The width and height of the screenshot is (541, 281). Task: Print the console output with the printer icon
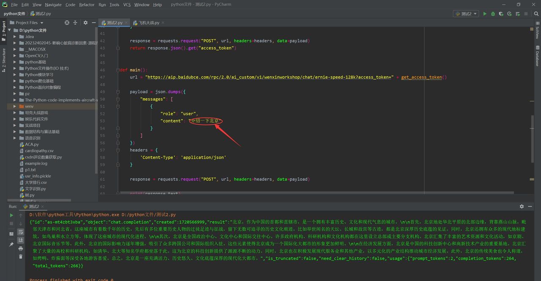[20, 248]
